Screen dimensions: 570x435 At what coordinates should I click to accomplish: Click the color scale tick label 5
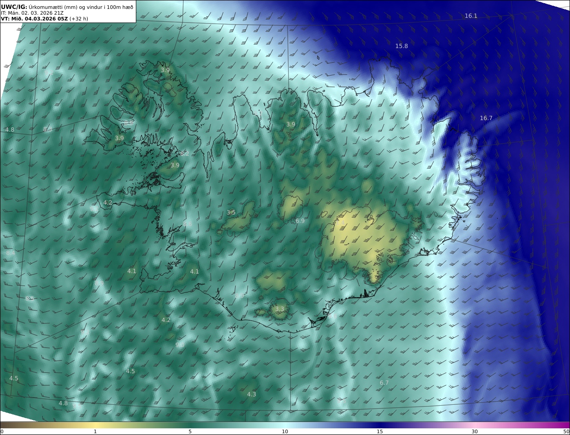[x=190, y=431]
